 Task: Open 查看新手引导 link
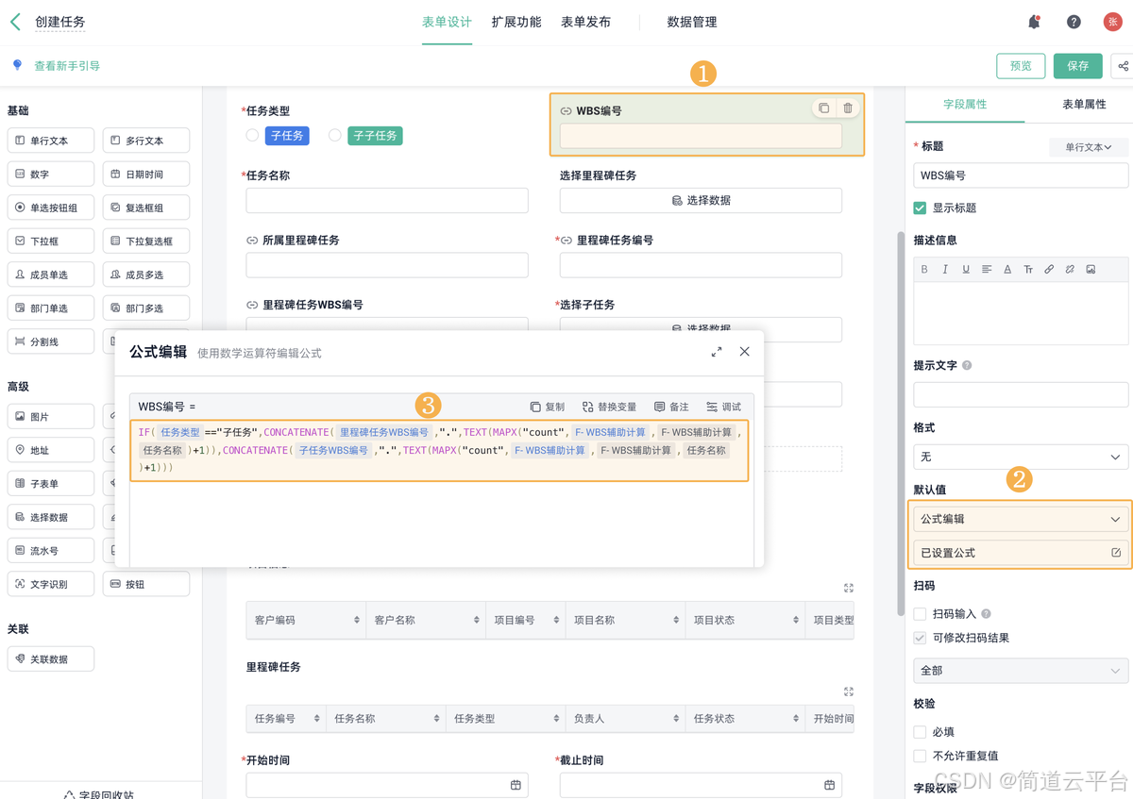pyautogui.click(x=67, y=66)
